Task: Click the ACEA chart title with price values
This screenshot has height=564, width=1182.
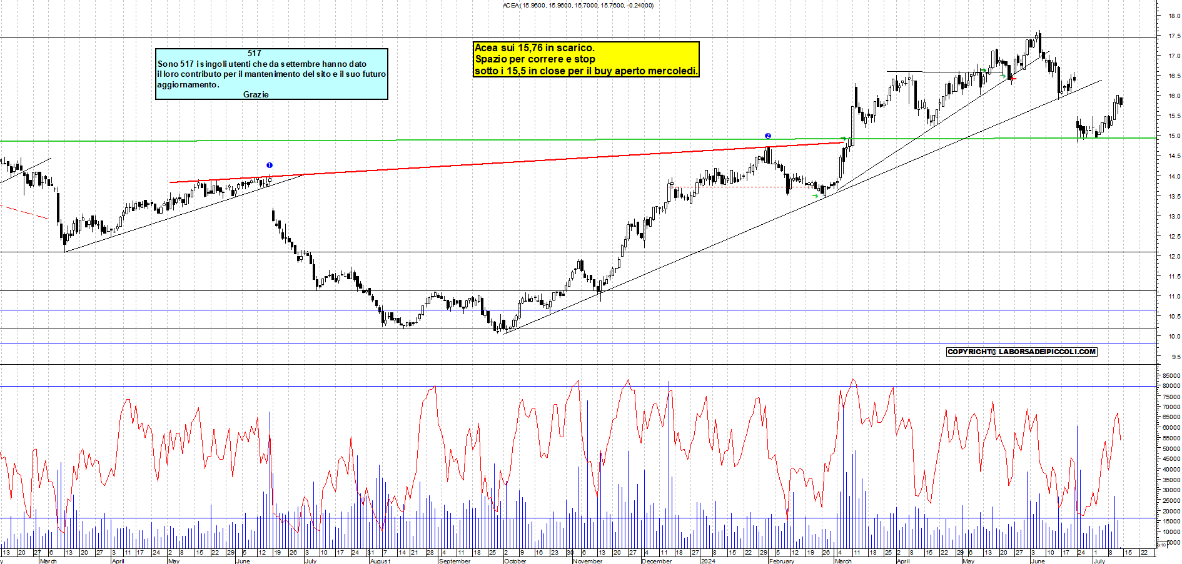Action: (x=578, y=5)
